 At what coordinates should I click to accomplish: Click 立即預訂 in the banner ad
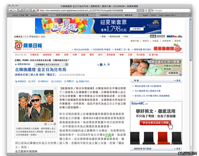(x=137, y=29)
